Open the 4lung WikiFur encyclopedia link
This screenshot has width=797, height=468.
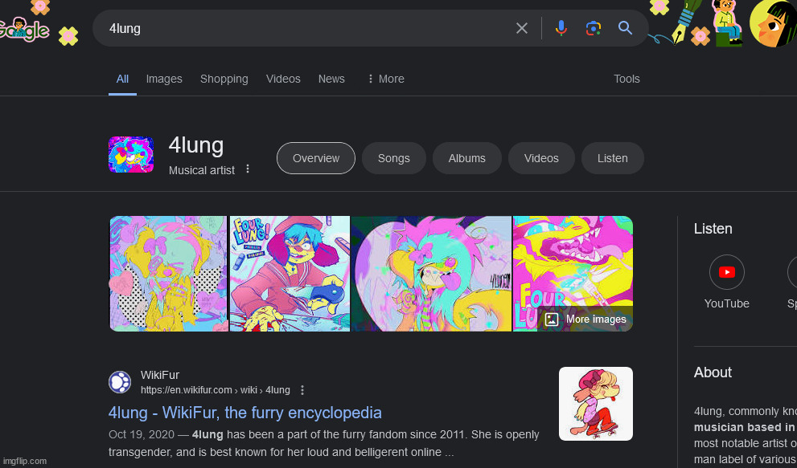[x=245, y=413]
